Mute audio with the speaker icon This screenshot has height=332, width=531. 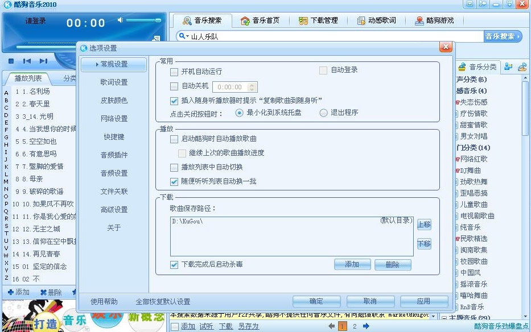[120, 20]
